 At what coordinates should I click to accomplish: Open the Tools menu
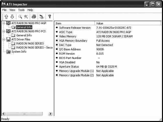pos(21,10)
